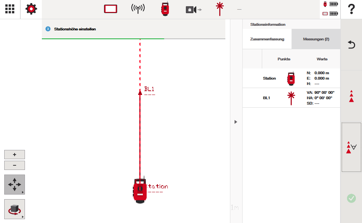Click the wireless connection signal icon
This screenshot has width=362, height=223.
click(x=138, y=9)
